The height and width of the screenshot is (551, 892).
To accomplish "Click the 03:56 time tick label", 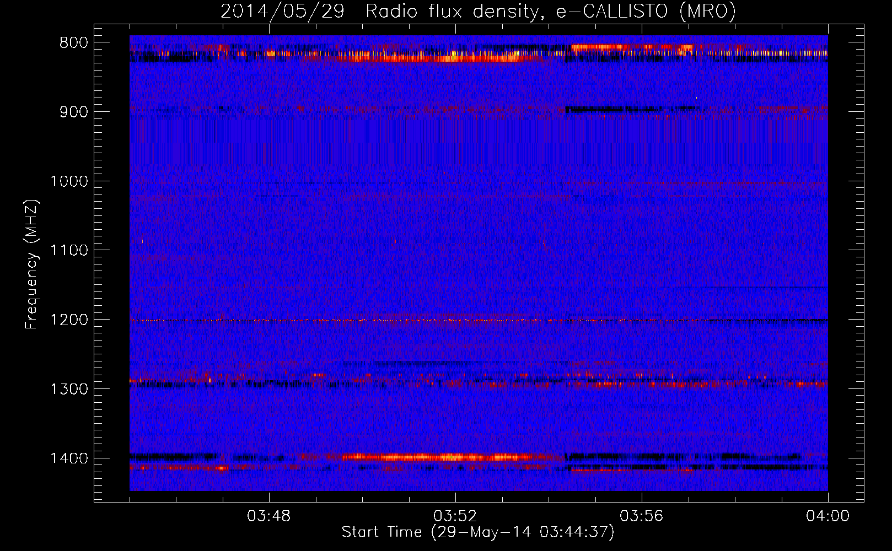I will coord(642,516).
